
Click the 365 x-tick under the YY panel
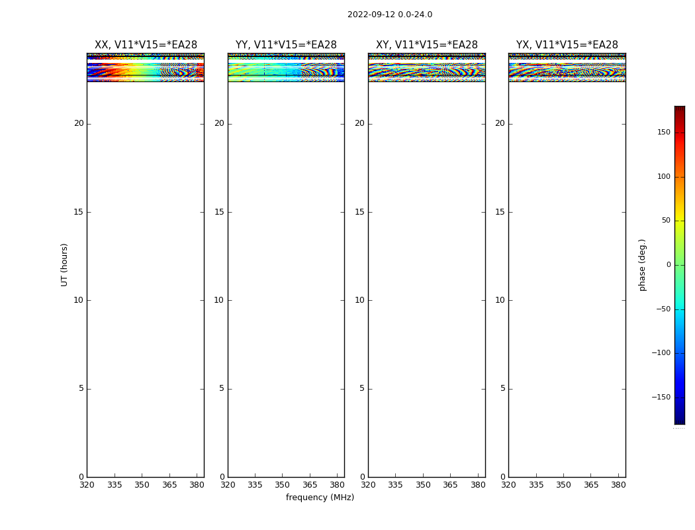[x=310, y=485]
